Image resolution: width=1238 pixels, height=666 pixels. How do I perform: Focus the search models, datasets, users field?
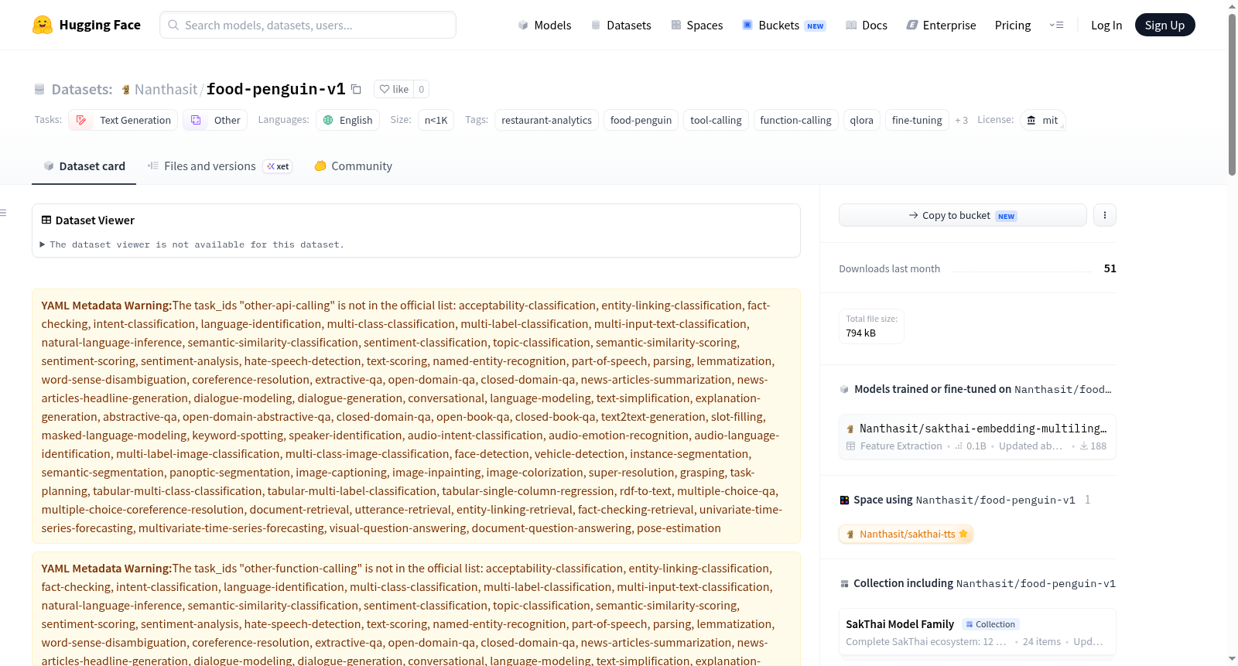[x=308, y=25]
